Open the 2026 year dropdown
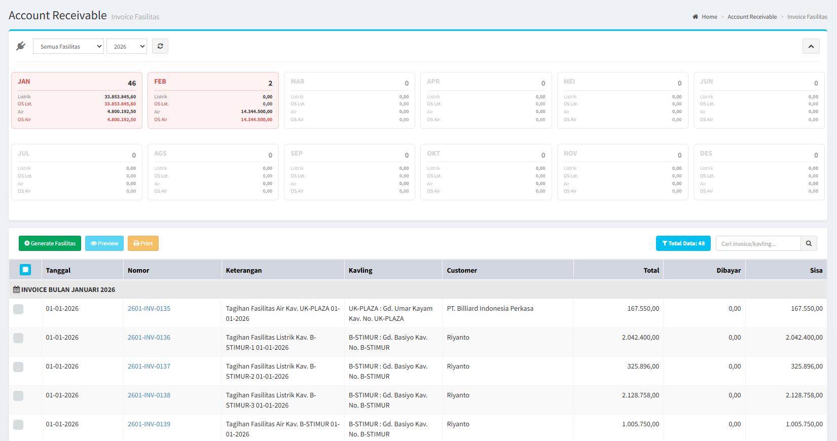Image resolution: width=837 pixels, height=441 pixels. pyautogui.click(x=127, y=46)
